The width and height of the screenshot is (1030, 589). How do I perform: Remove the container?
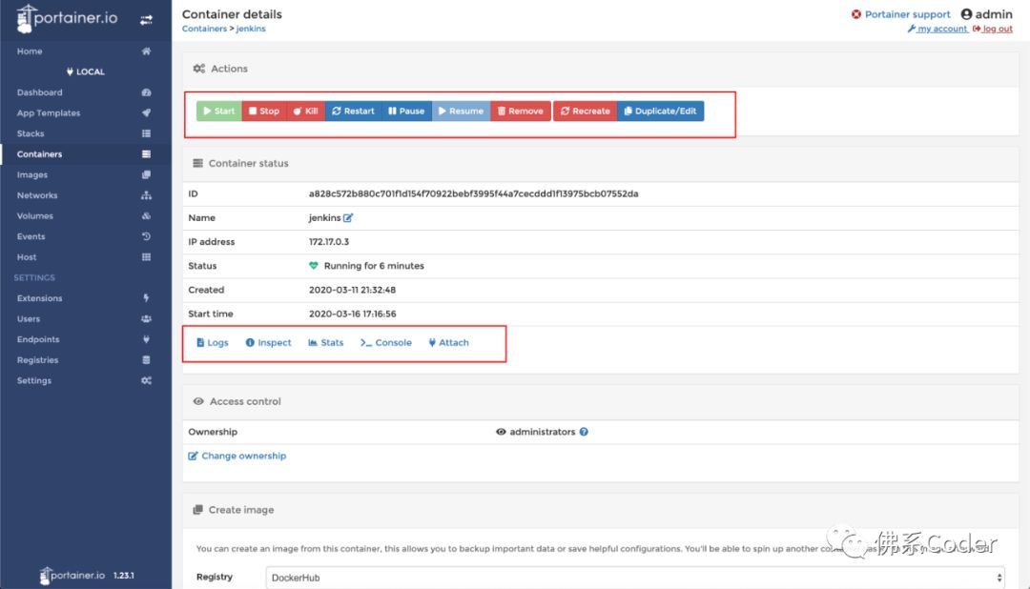pyautogui.click(x=521, y=111)
